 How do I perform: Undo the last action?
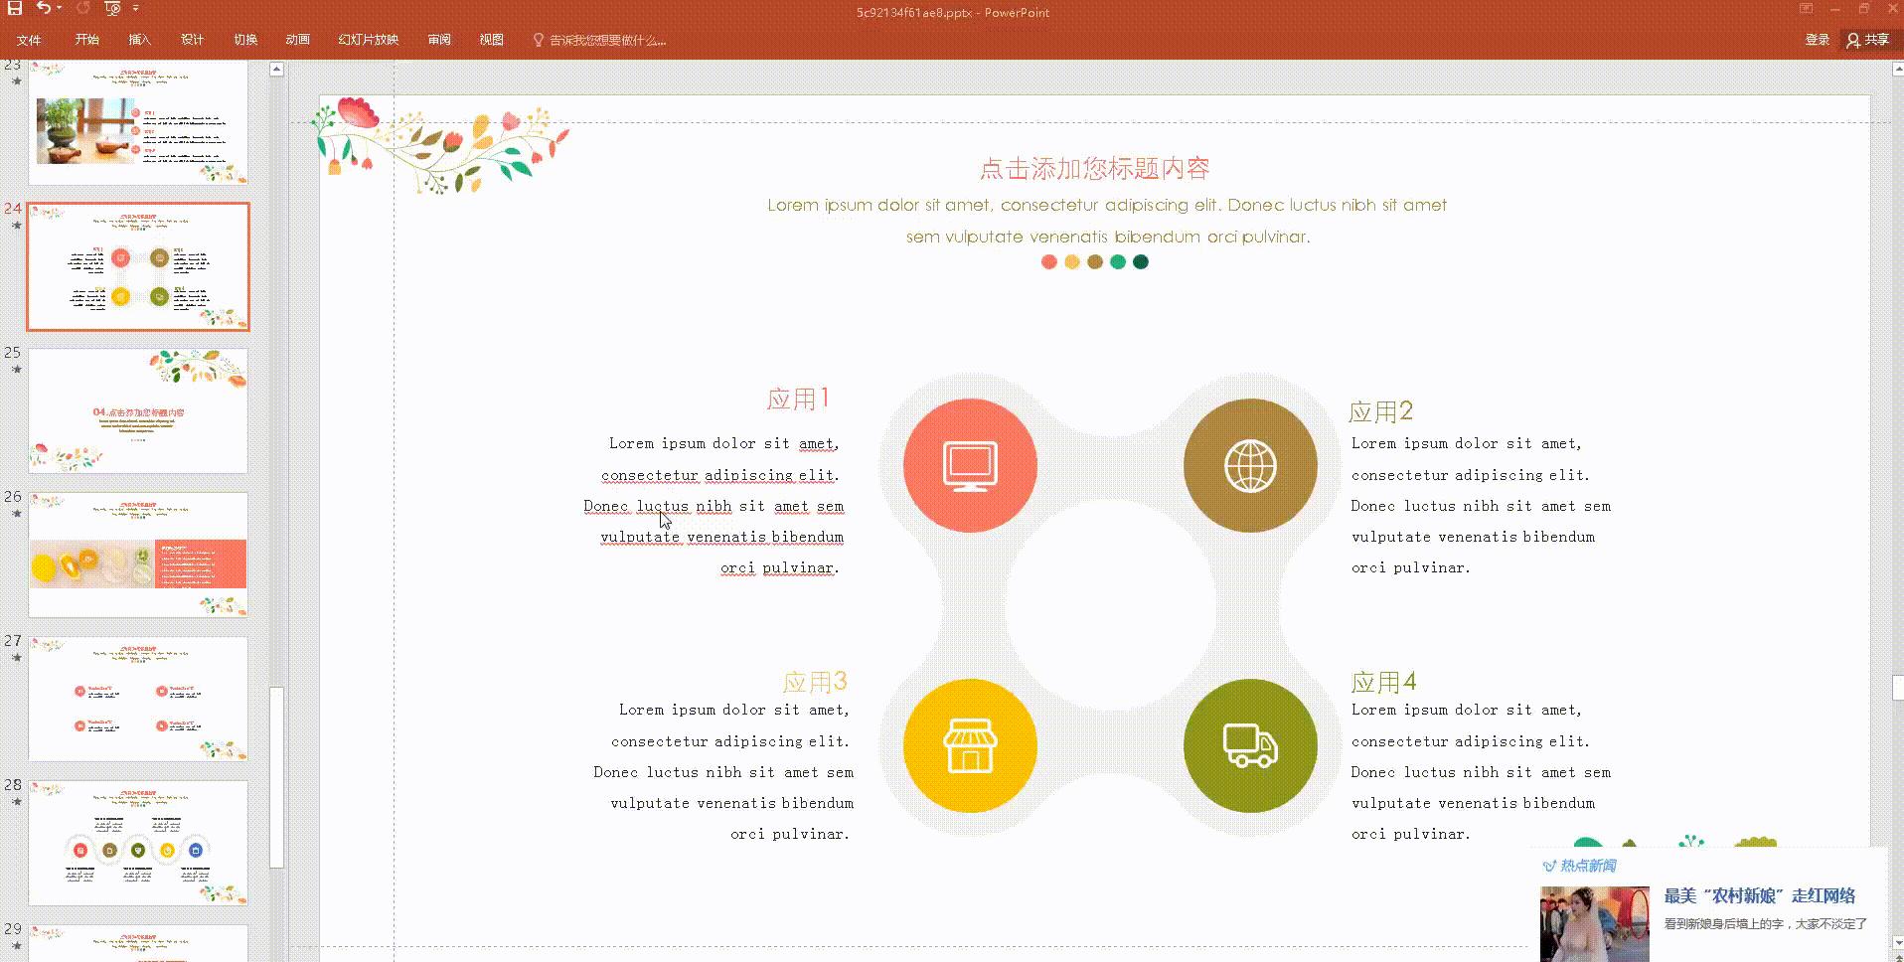pos(42,8)
